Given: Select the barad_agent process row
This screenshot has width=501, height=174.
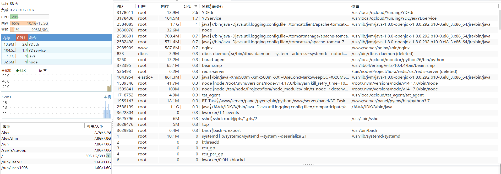Looking at the screenshot, I should (306, 59).
